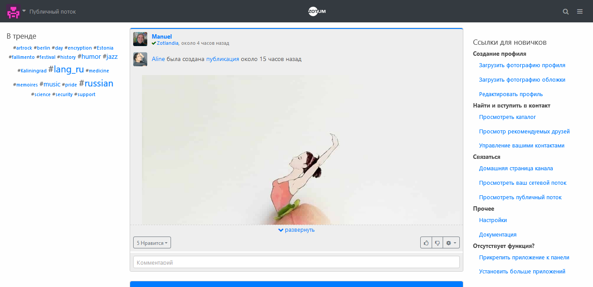Click the Aline name link
593x287 pixels.
point(158,59)
